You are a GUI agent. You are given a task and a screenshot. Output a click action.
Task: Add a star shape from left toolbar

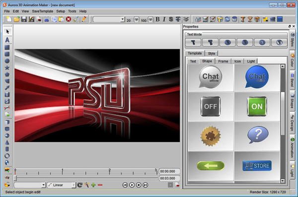tap(7, 67)
